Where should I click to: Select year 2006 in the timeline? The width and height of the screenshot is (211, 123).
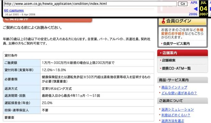click(193, 14)
